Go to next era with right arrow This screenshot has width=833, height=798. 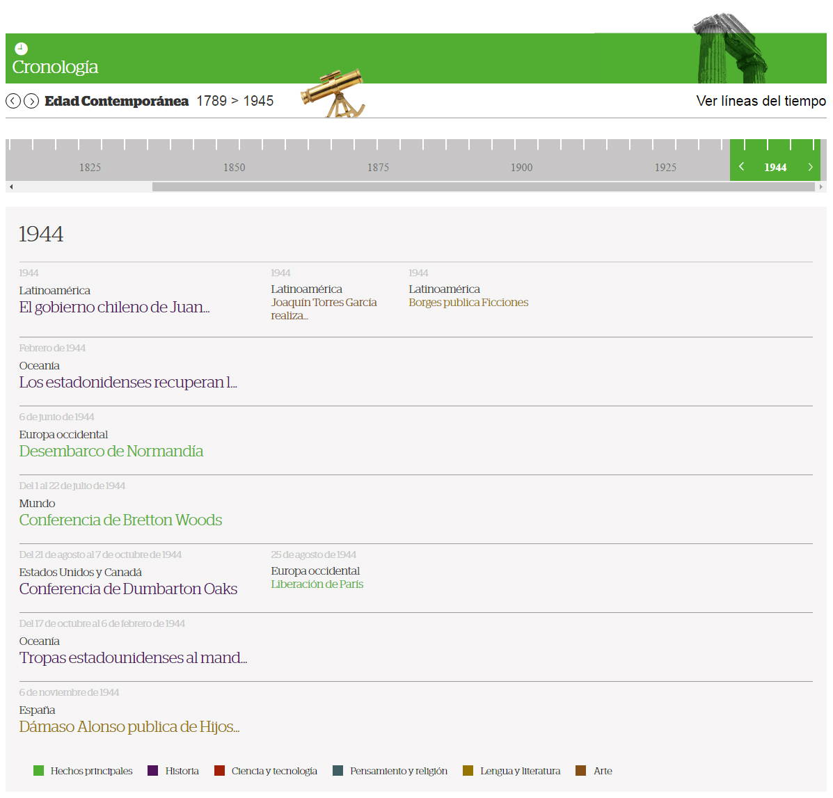31,102
